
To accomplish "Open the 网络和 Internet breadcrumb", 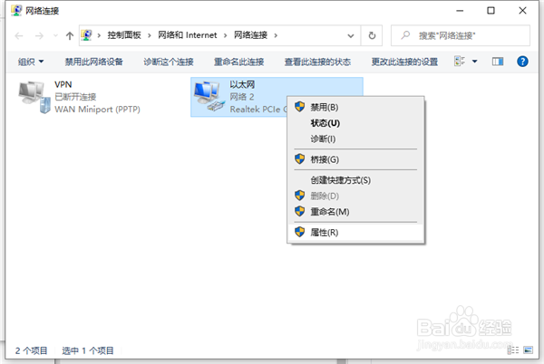I will pos(188,35).
